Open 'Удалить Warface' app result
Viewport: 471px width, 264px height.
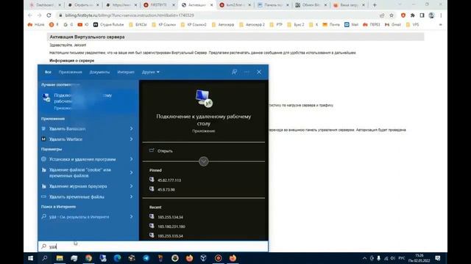tap(65, 139)
